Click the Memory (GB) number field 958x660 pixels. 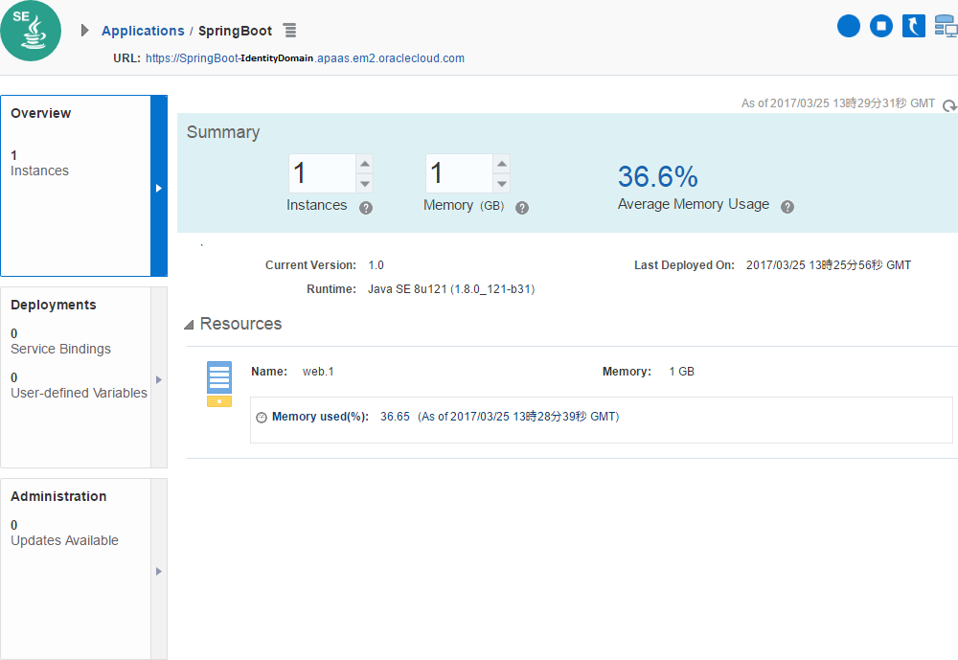pos(459,173)
